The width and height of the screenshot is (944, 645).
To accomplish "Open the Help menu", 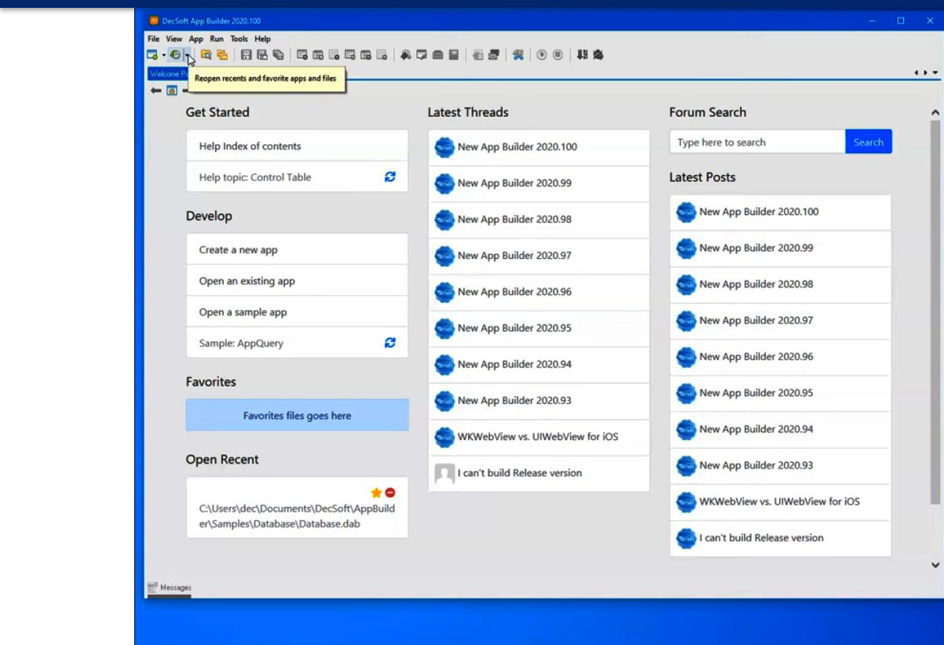I will point(262,38).
